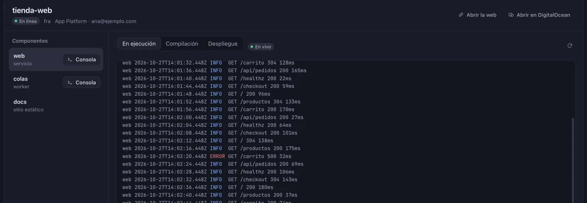Click the En línea status badge
Image resolution: width=587 pixels, height=203 pixels.
26,21
